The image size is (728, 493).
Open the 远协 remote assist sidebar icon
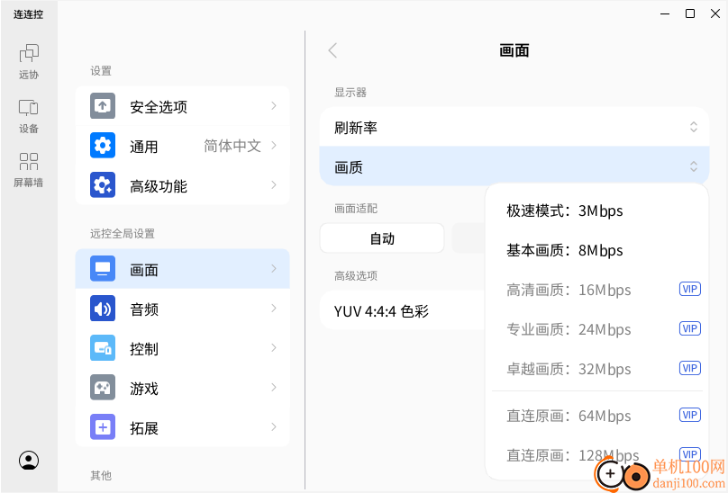tap(29, 61)
